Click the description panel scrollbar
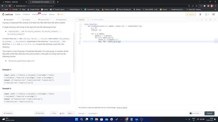The image size is (218, 122). pyautogui.click(x=74, y=53)
